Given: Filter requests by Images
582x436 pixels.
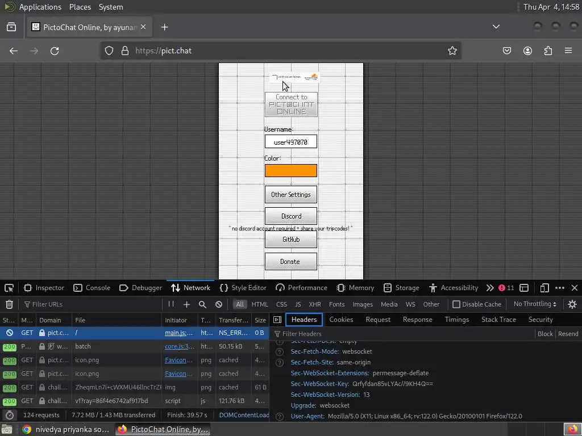Looking at the screenshot, I should 363,304.
